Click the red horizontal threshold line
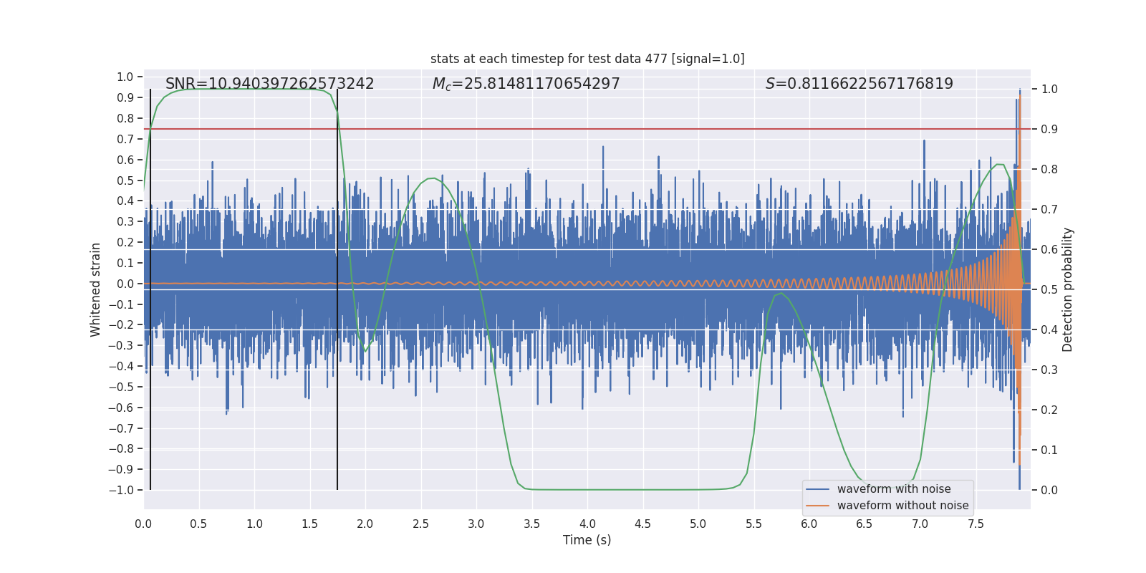The height and width of the screenshot is (573, 1146). coord(587,129)
